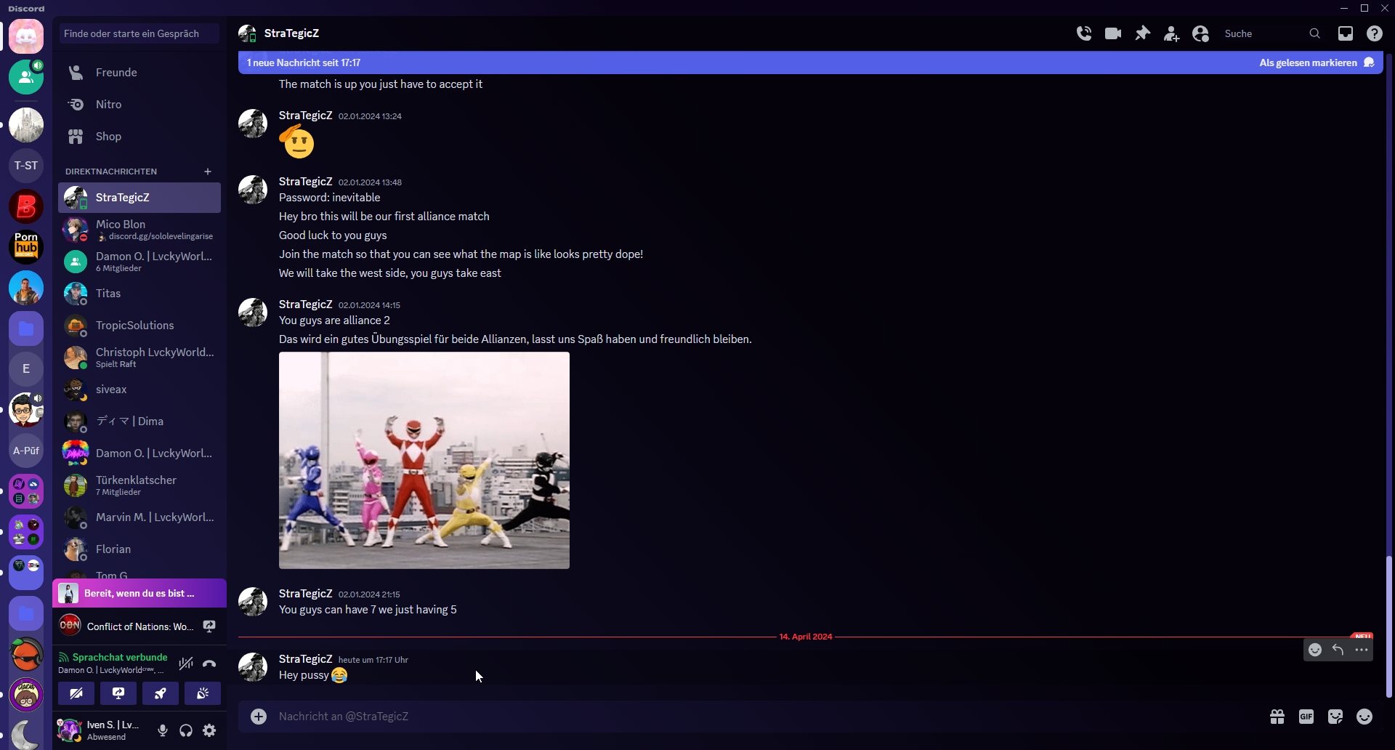The image size is (1395, 750).
Task: Deafen audio with the headphones button
Action: tap(186, 730)
